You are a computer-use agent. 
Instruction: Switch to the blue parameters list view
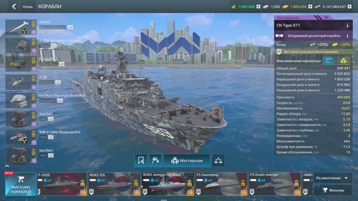[329, 61]
